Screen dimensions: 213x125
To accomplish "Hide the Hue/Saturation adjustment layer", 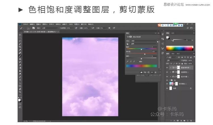I will click(x=167, y=68).
